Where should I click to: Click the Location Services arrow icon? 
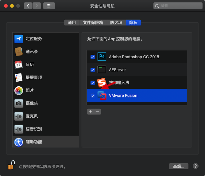pyautogui.click(x=19, y=39)
